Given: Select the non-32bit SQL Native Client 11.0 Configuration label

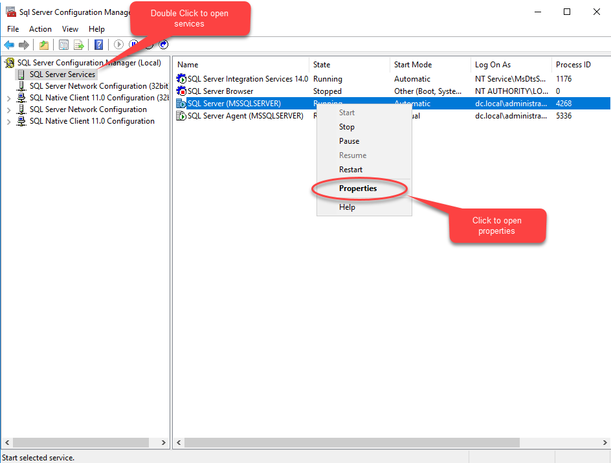Looking at the screenshot, I should (x=92, y=121).
